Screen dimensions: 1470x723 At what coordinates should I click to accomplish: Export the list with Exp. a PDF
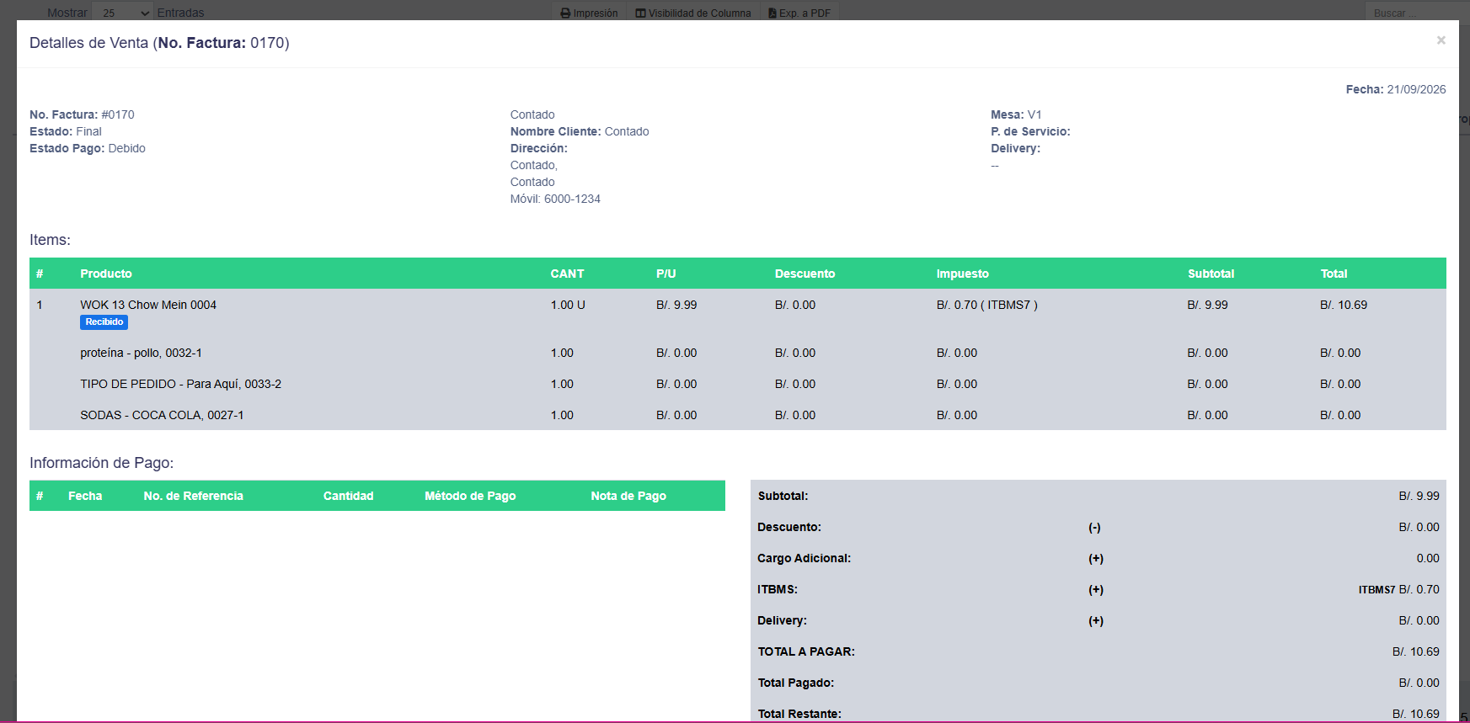coord(799,13)
